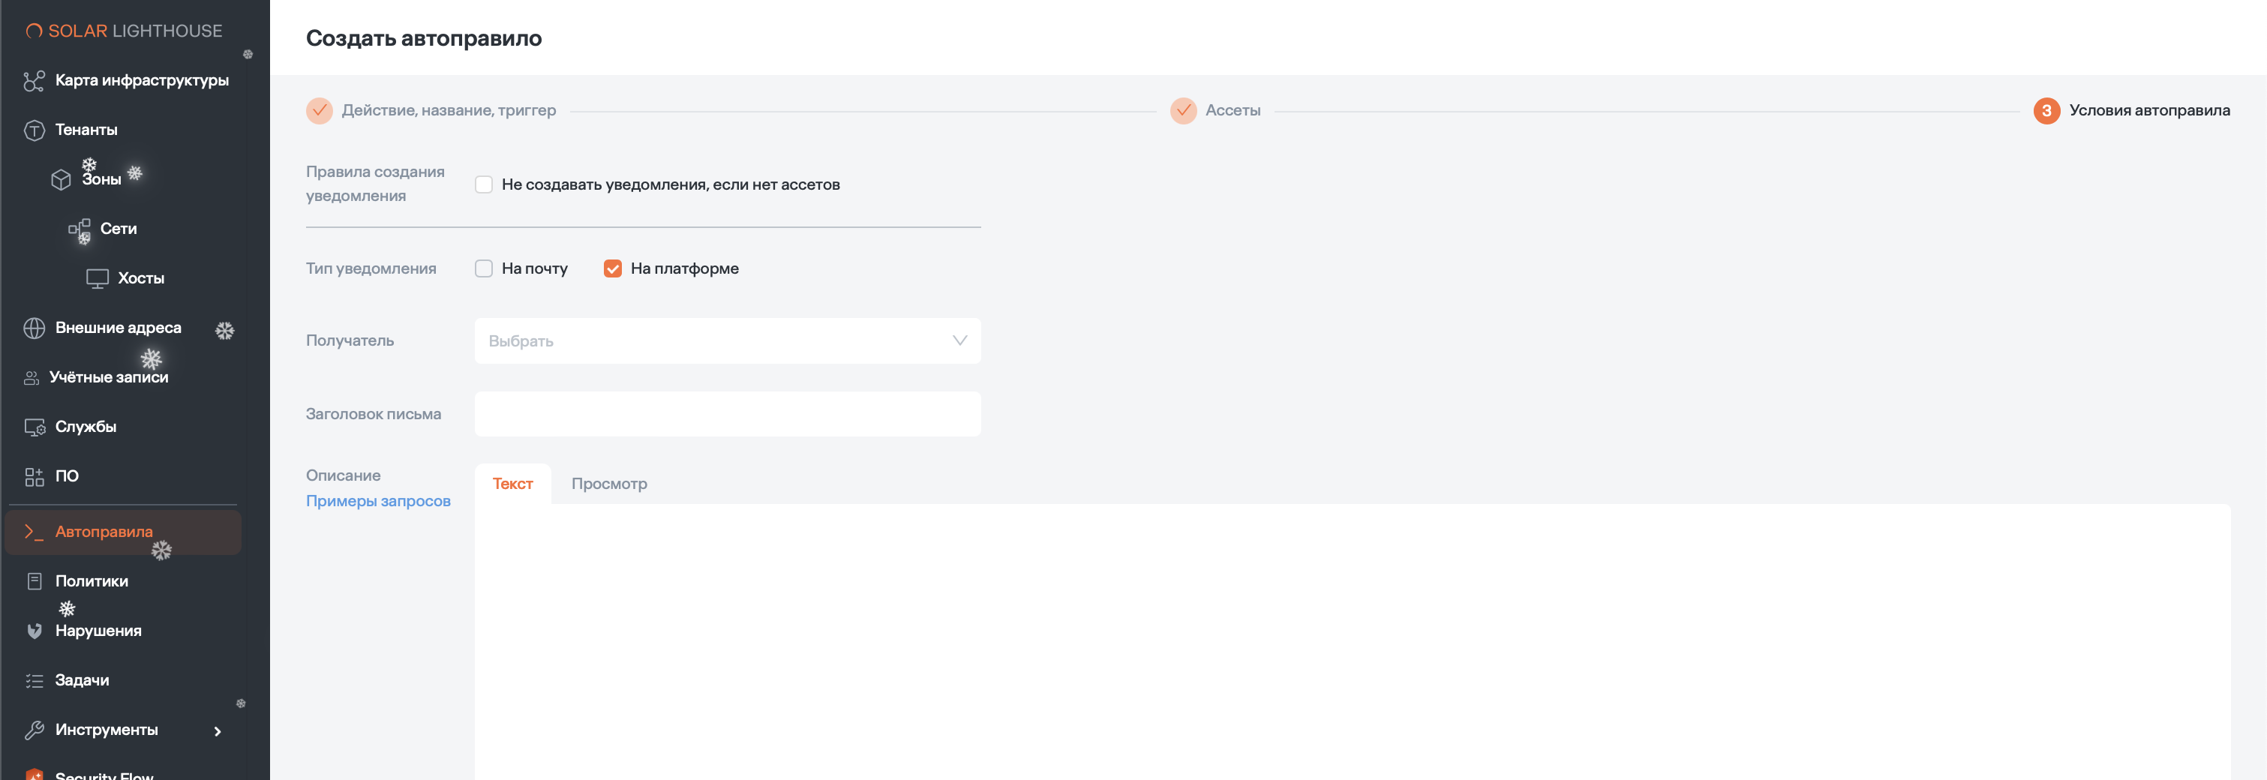
Task: Select Автоправила in sidebar
Action: coord(123,532)
